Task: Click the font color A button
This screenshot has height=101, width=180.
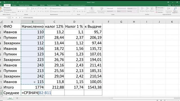Action: click(34, 12)
